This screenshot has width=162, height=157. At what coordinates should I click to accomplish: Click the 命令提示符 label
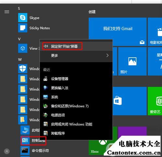[40, 151]
